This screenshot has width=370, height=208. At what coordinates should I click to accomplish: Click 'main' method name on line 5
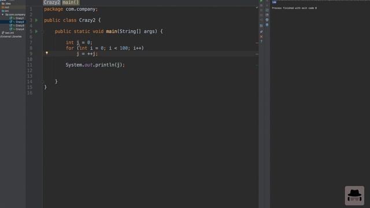coord(112,31)
